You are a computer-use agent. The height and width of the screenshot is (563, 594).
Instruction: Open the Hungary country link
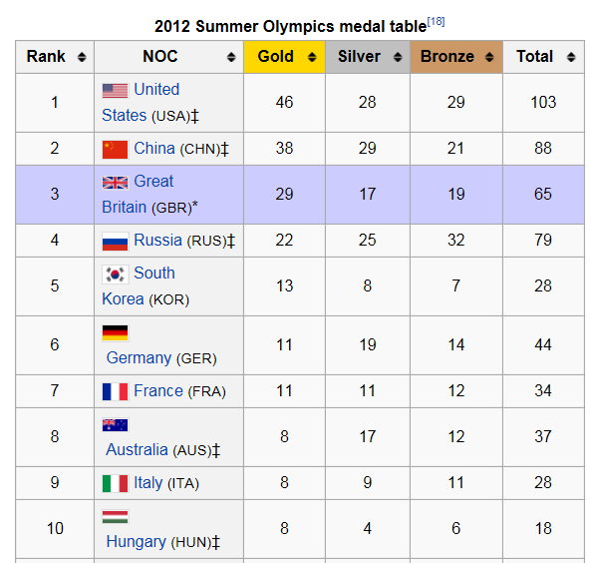[x=136, y=541]
